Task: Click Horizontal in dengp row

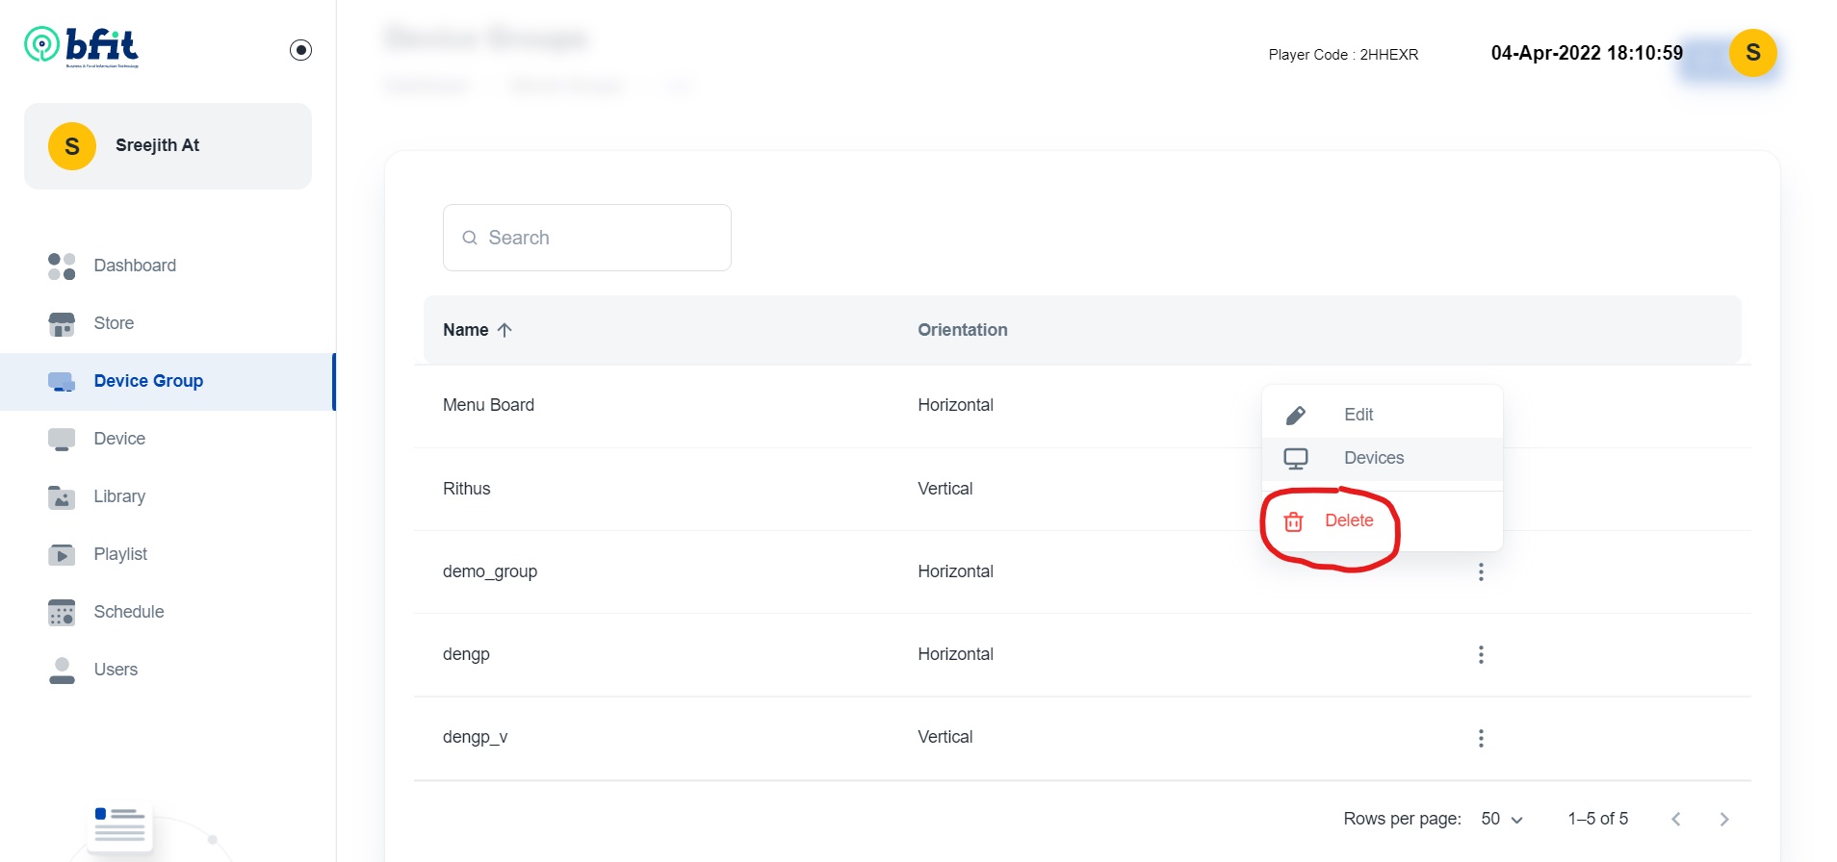Action: 955,654
